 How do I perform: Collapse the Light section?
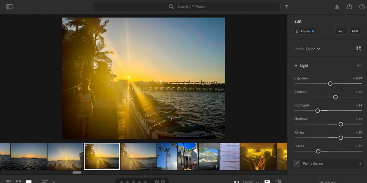(296, 66)
